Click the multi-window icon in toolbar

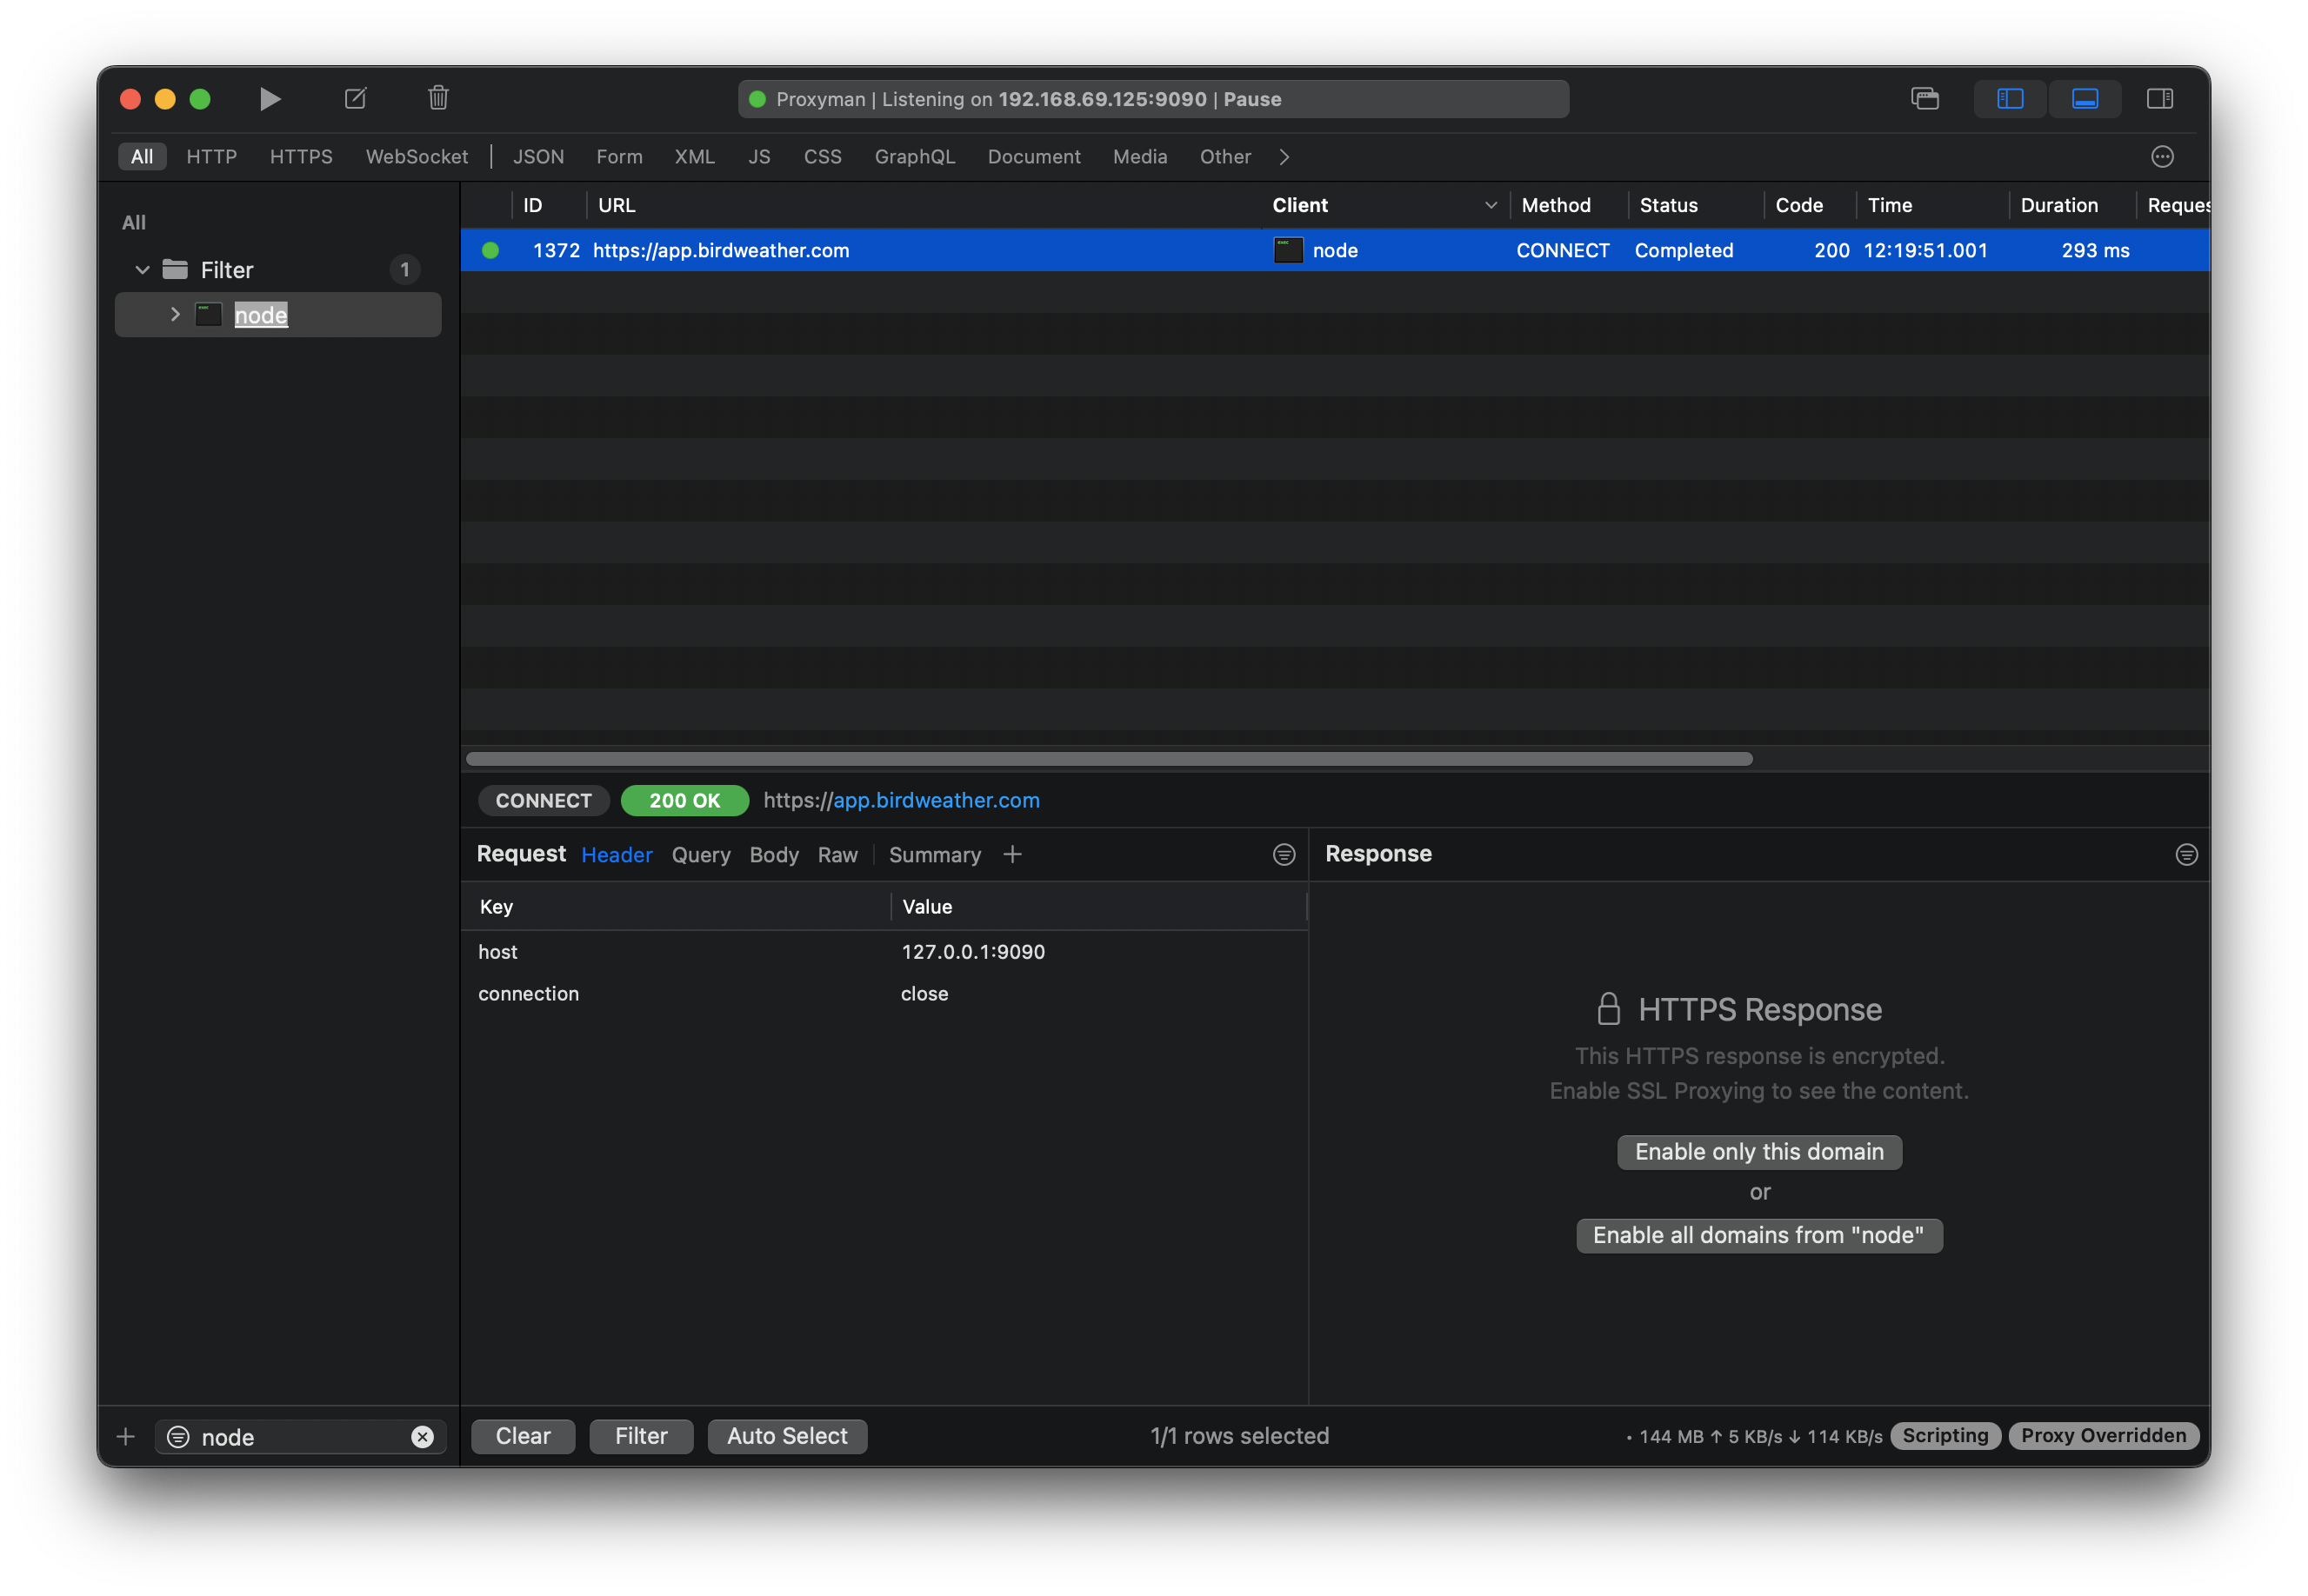tap(1924, 98)
